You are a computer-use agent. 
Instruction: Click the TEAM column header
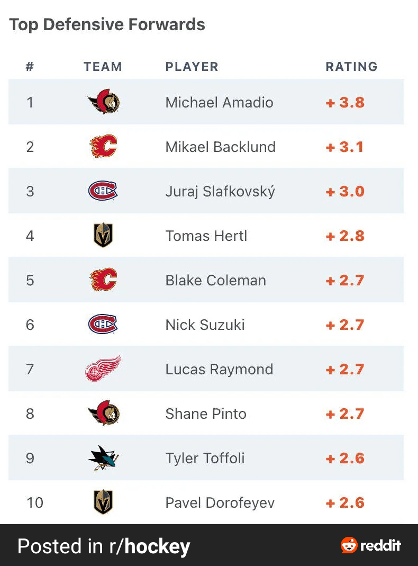point(103,67)
